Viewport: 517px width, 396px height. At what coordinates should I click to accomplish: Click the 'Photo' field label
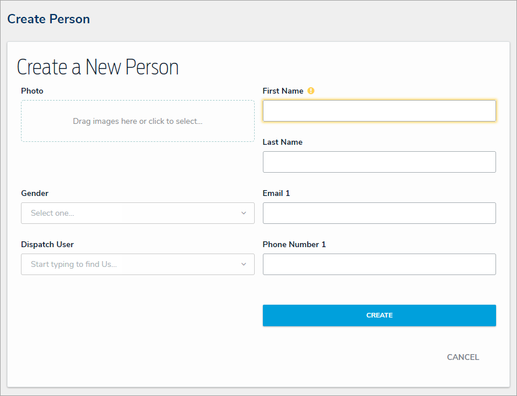[x=32, y=91]
